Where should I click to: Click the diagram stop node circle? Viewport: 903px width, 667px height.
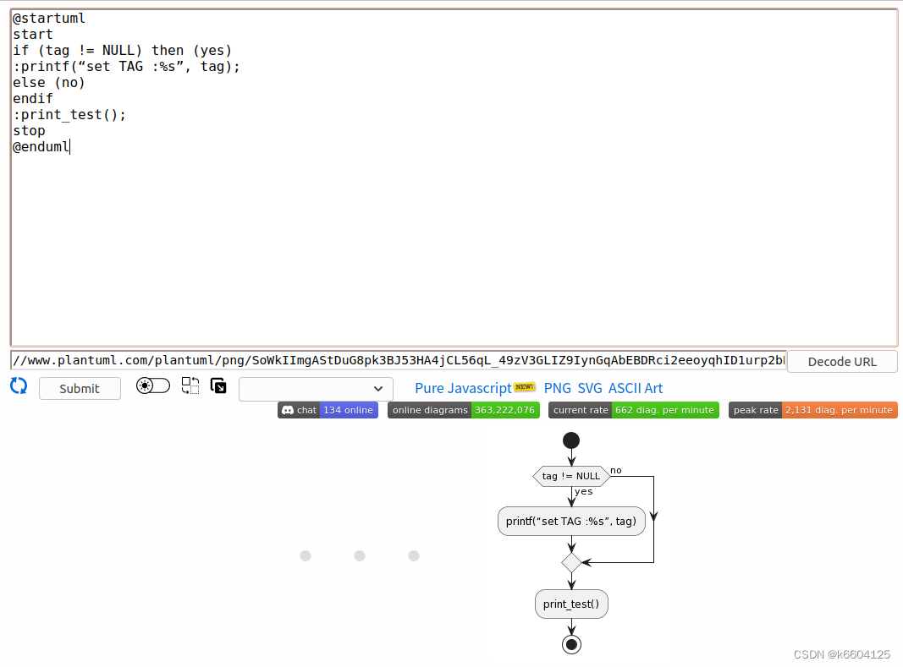[571, 644]
